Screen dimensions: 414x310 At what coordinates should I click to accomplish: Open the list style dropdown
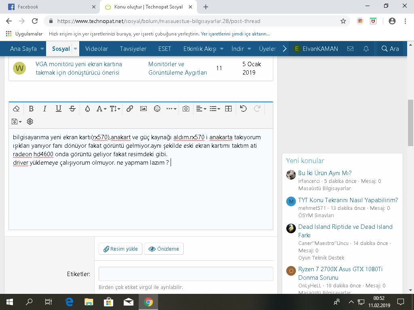[x=215, y=109]
